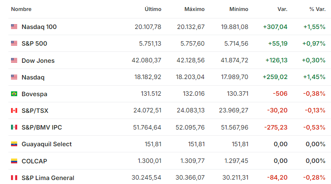Sort by the Último column header
331x184 pixels.
[153, 9]
